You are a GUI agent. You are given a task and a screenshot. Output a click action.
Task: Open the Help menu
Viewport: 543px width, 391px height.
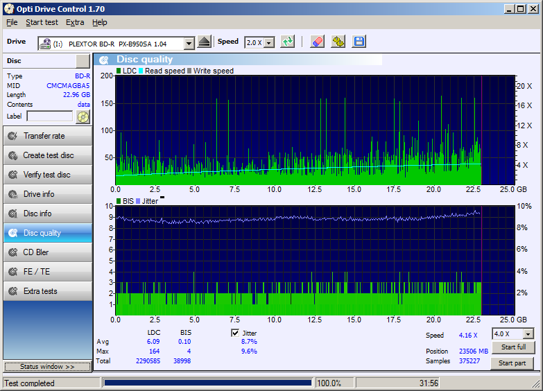pos(100,22)
